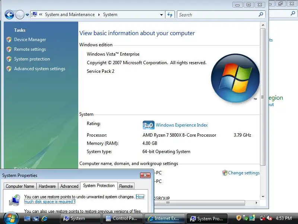Click the horizontal scrollbar thumb in System window

pyautogui.click(x=200, y=203)
